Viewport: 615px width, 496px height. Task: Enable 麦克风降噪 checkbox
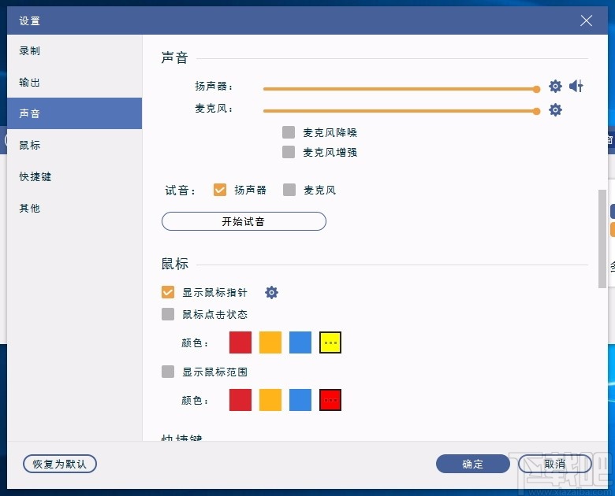pos(289,132)
